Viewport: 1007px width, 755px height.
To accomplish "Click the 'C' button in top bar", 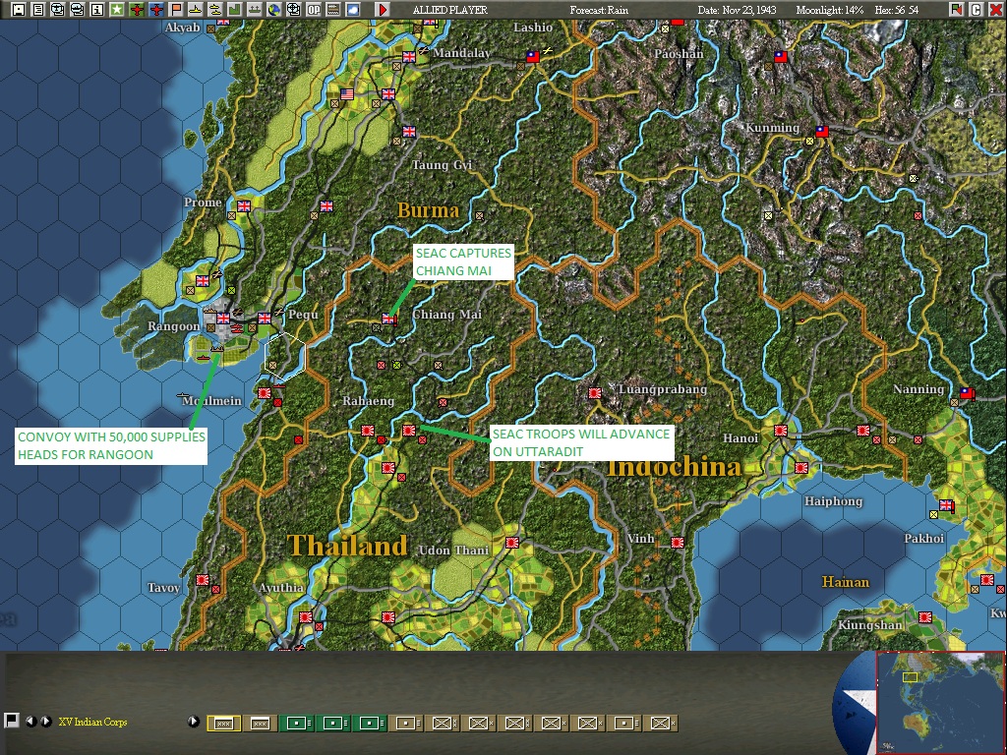I will click(x=977, y=9).
